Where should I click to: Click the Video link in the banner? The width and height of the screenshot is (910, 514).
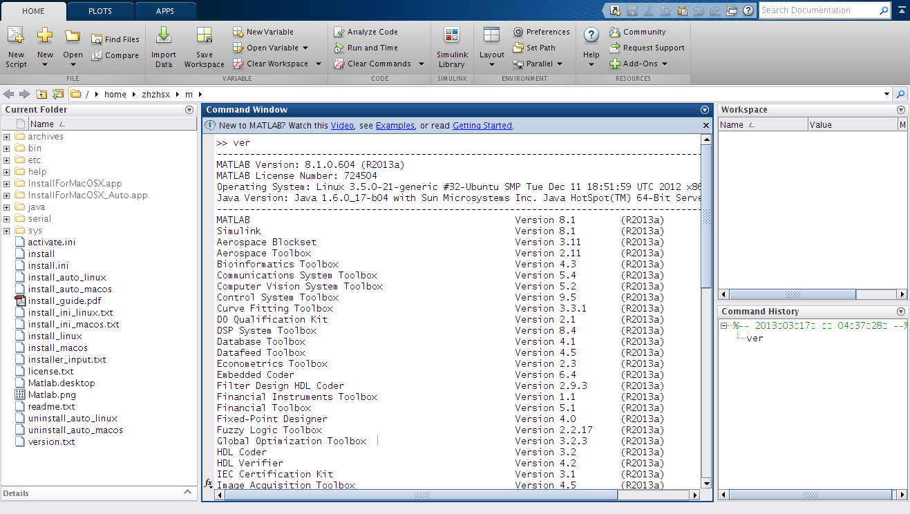point(342,126)
